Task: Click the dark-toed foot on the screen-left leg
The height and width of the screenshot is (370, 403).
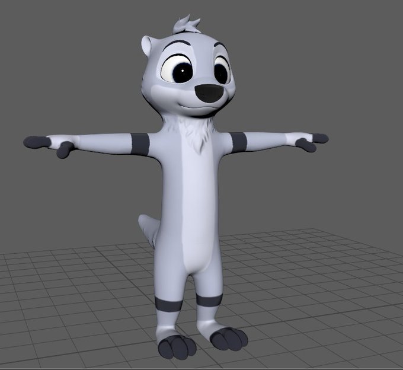Action: click(177, 346)
